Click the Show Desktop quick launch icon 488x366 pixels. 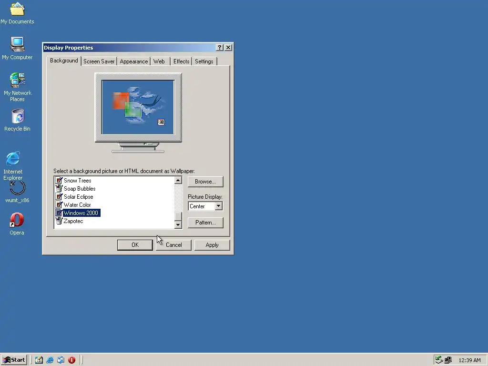click(x=39, y=360)
